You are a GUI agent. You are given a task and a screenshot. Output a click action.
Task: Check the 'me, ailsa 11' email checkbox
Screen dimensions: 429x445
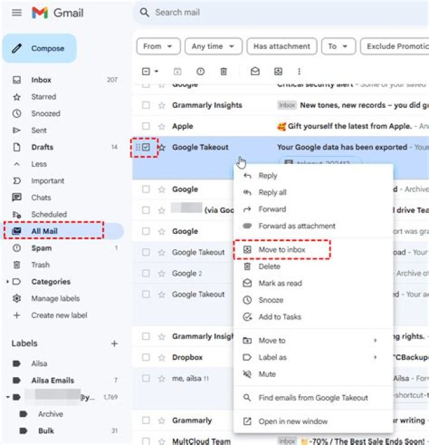[146, 378]
